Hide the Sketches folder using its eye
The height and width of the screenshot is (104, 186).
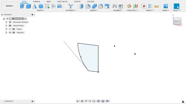pos(10,32)
